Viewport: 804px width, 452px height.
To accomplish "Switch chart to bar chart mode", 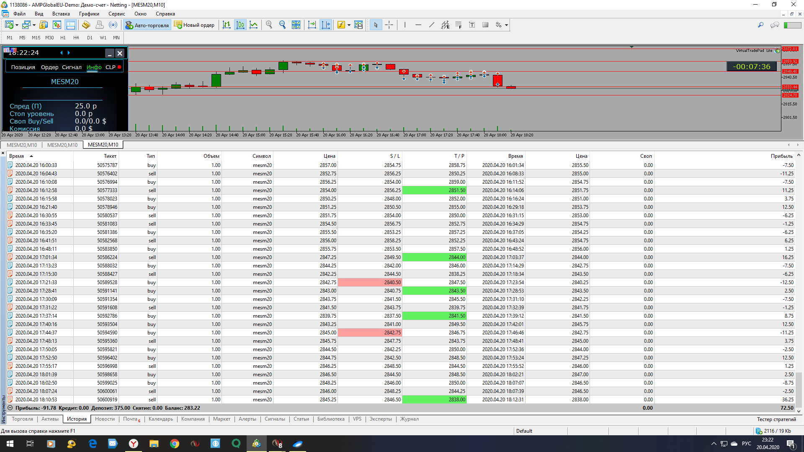I will (227, 25).
